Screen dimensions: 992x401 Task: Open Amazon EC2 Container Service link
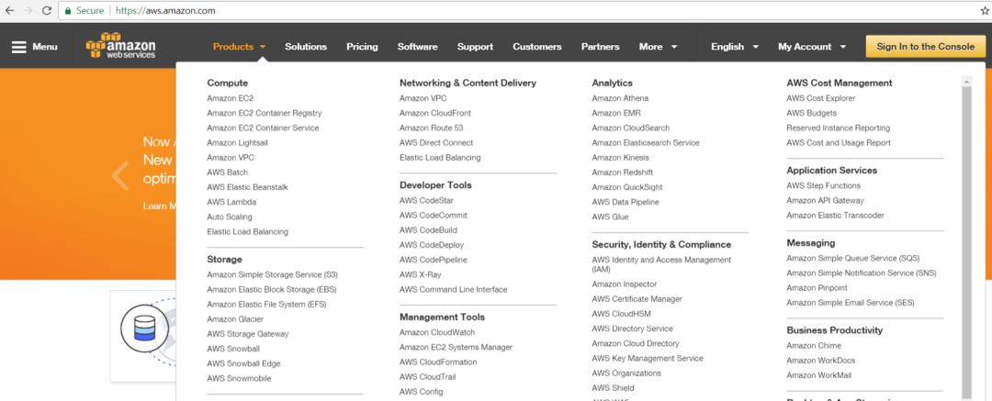pyautogui.click(x=263, y=128)
